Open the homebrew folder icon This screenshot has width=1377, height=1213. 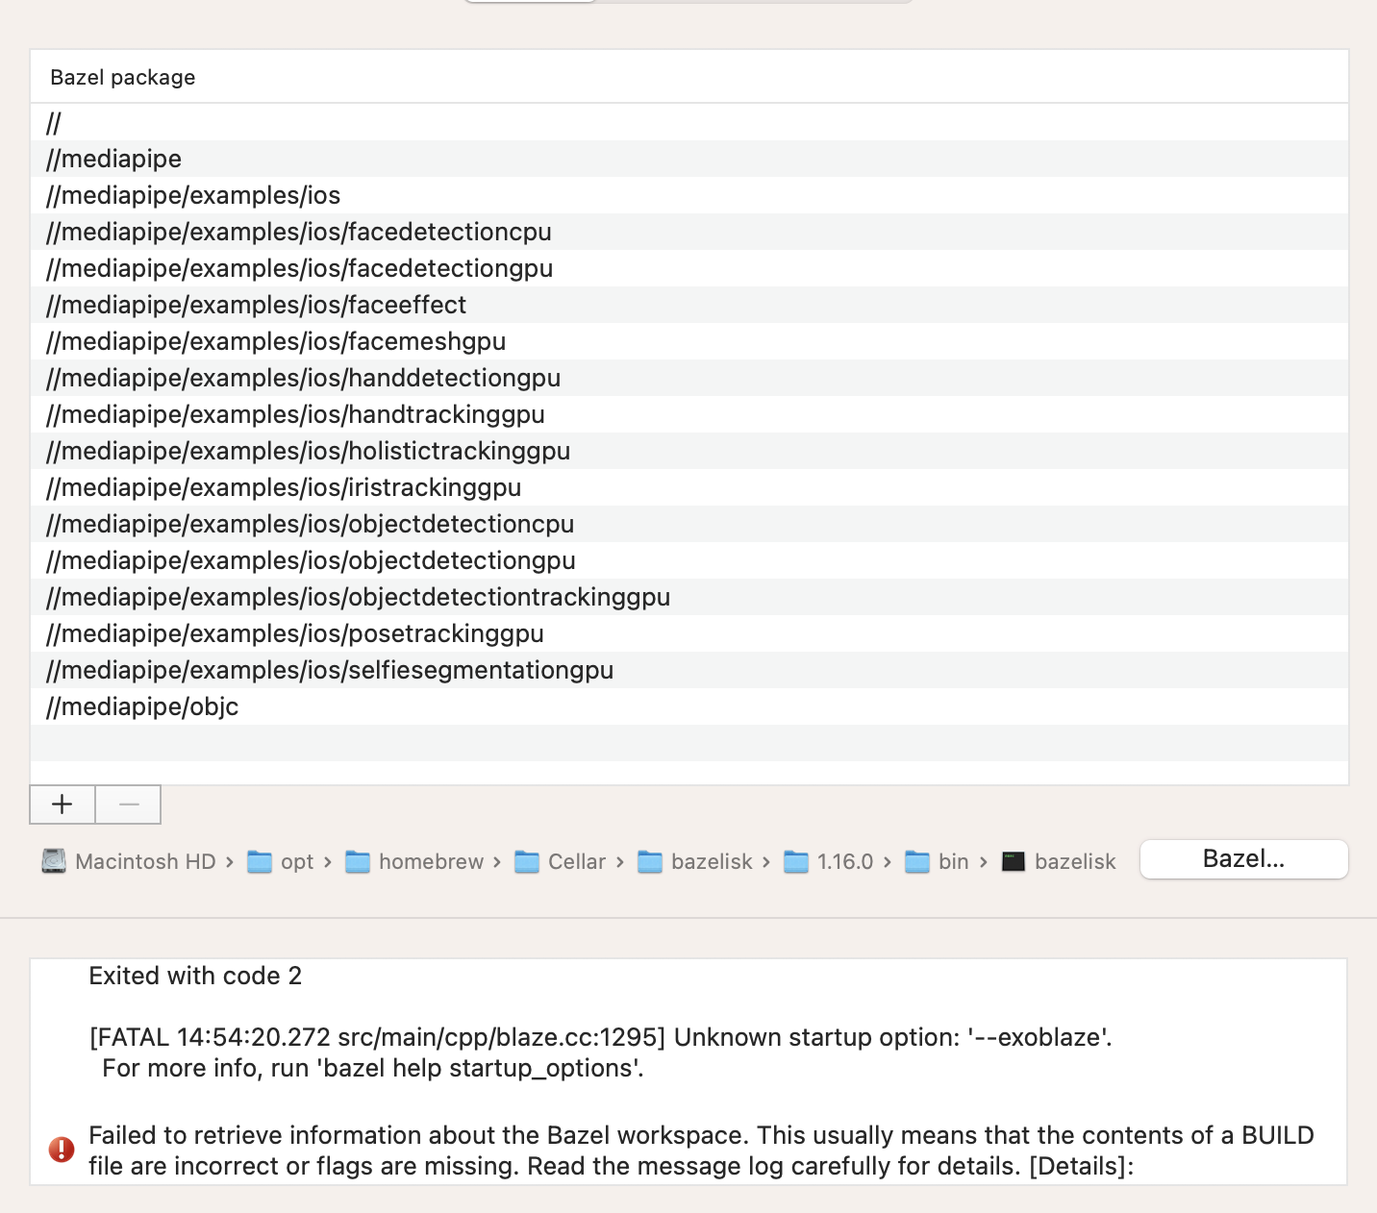click(x=358, y=861)
